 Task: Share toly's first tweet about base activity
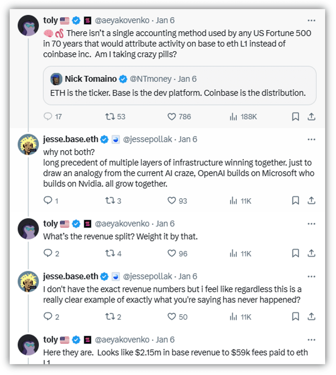point(311,117)
